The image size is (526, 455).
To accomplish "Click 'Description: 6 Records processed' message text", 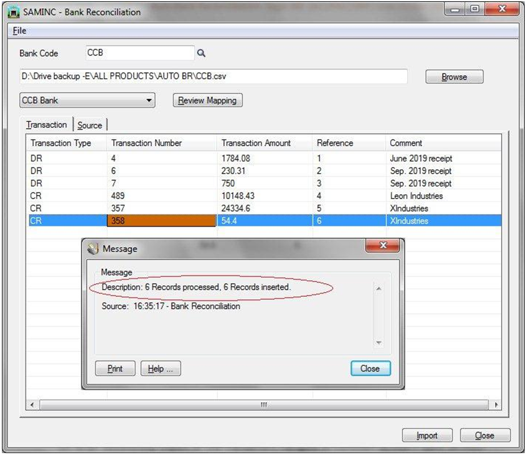I will (196, 287).
